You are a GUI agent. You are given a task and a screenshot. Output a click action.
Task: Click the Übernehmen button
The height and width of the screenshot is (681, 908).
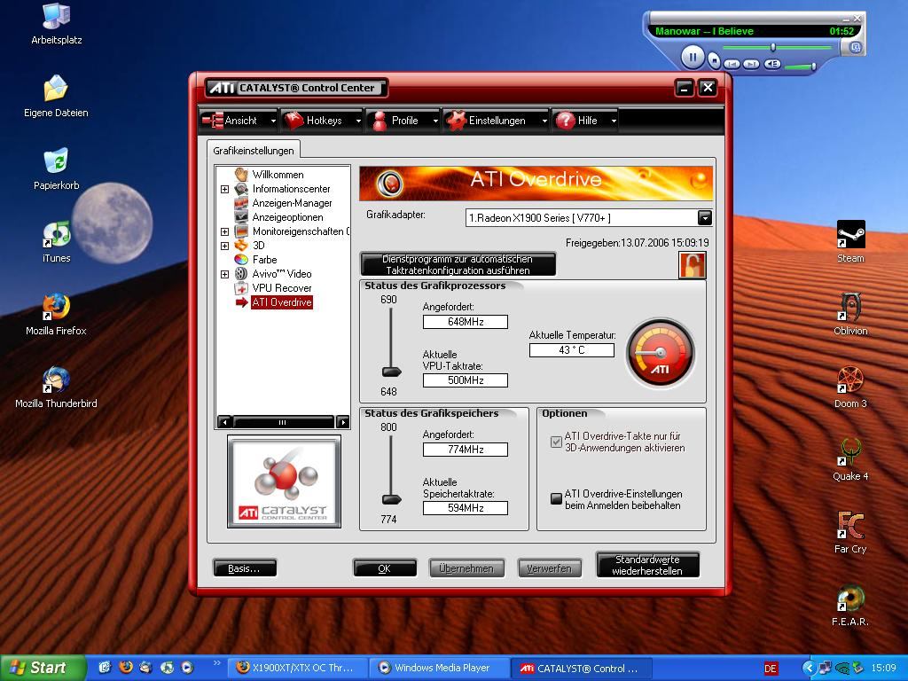[x=466, y=568]
